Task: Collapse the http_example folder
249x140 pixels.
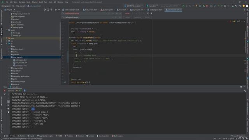Action: [9, 57]
